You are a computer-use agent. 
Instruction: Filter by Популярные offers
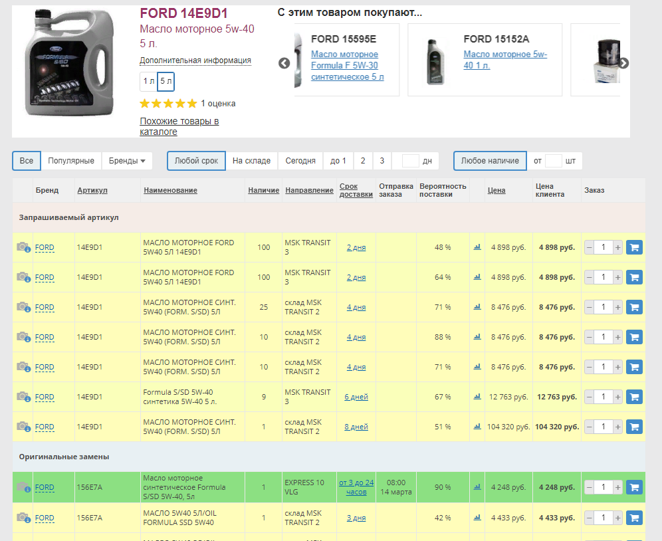pyautogui.click(x=71, y=161)
